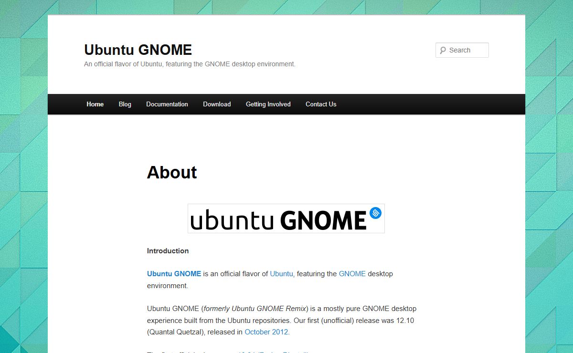This screenshot has width=573, height=353.
Task: Follow the GNOME link before "desktop environment"
Action: point(352,274)
